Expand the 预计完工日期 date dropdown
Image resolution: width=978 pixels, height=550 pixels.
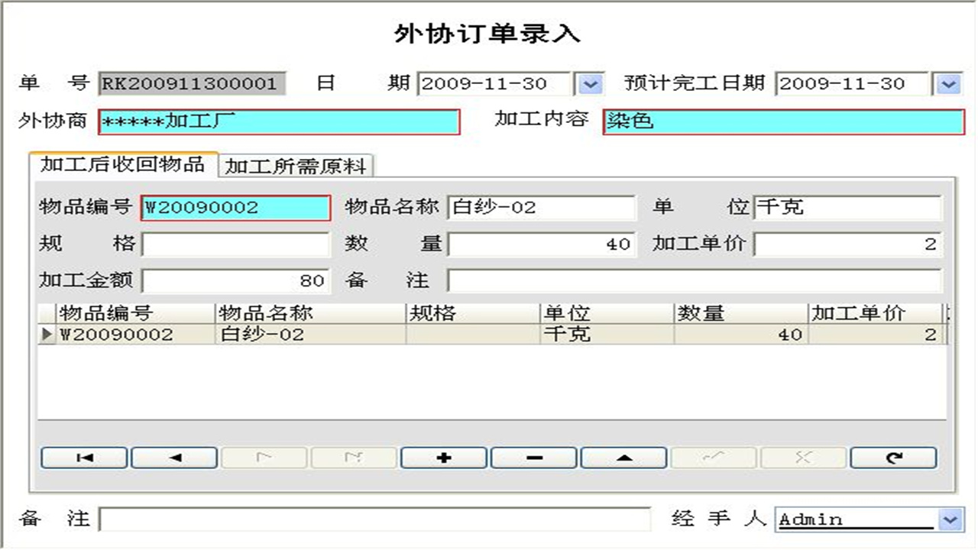point(947,84)
